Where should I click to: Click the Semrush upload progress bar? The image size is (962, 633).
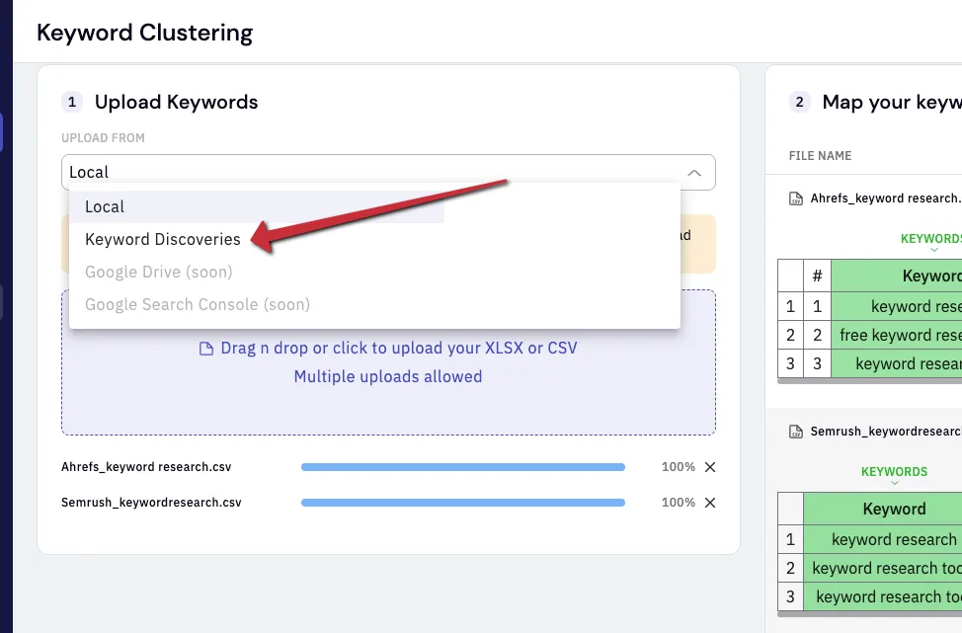pyautogui.click(x=463, y=503)
